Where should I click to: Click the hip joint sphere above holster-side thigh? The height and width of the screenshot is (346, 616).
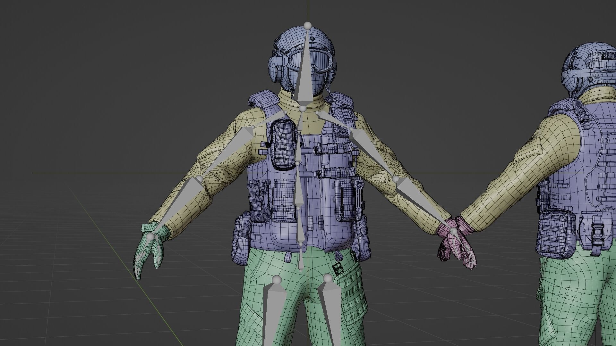tap(328, 279)
